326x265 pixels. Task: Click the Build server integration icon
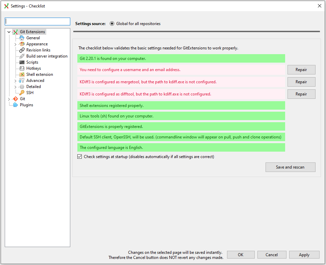[x=22, y=56]
